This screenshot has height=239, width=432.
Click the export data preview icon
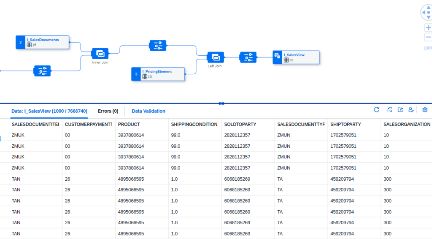pyautogui.click(x=400, y=110)
